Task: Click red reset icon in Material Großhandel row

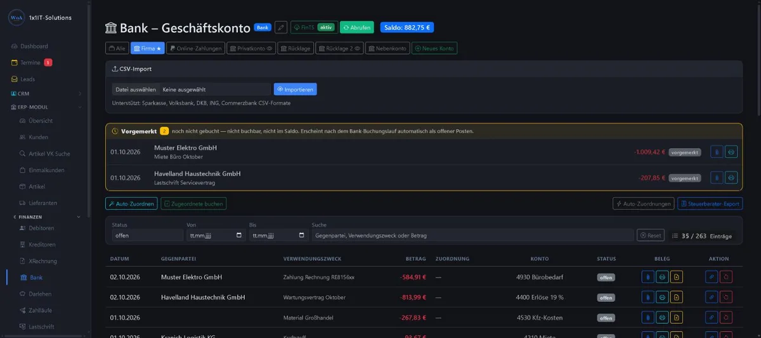Action: pyautogui.click(x=726, y=317)
